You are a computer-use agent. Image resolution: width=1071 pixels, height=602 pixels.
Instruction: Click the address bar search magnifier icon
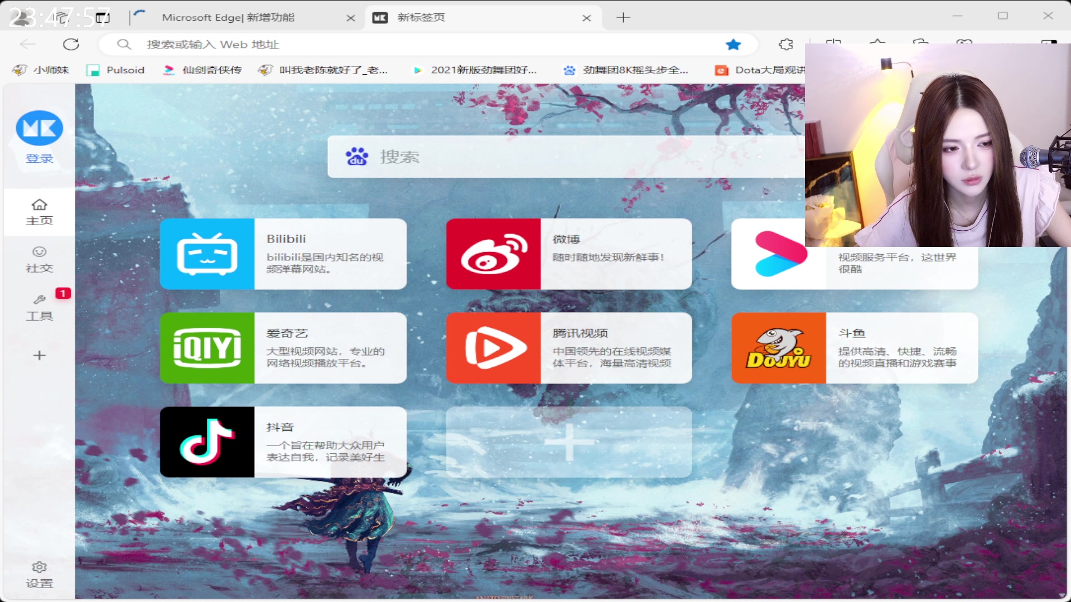tap(124, 44)
